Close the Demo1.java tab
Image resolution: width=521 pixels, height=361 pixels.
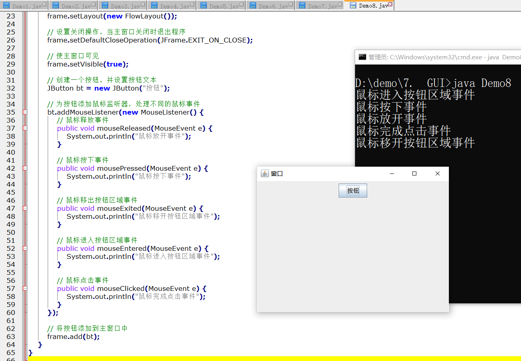click(x=44, y=5)
